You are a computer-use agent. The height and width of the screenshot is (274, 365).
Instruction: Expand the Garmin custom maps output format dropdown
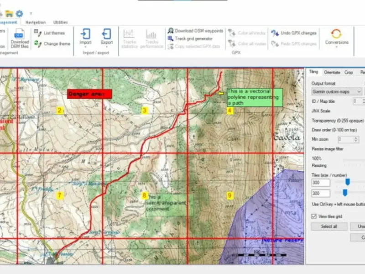pos(336,92)
